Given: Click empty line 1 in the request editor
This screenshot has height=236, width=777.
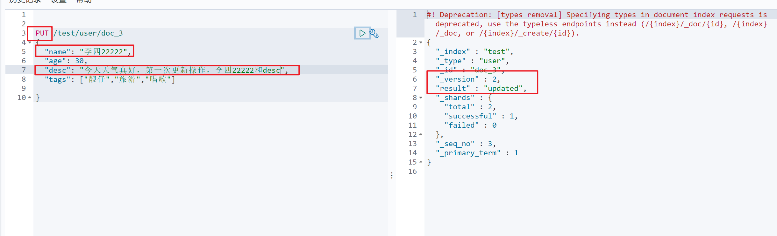Looking at the screenshot, I should (x=210, y=15).
